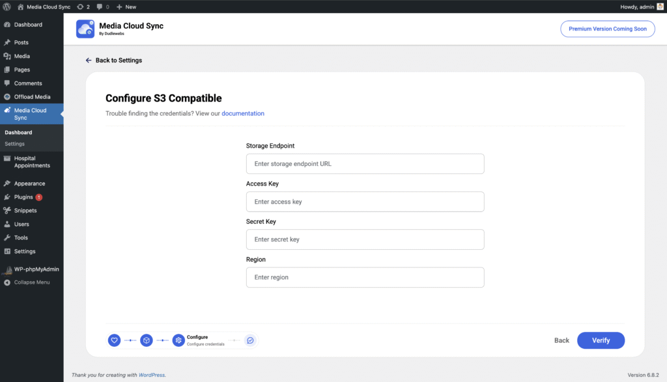Open the updates icon in admin bar

tap(83, 7)
